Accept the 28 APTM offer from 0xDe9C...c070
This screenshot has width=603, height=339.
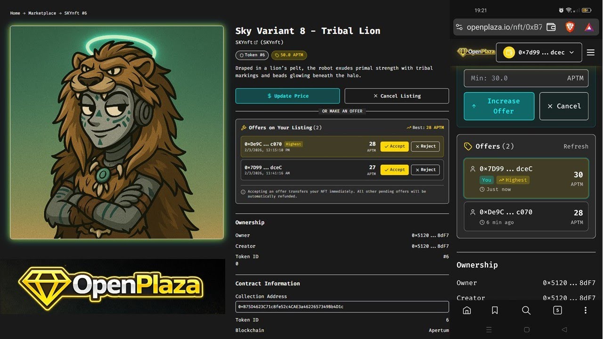coord(394,146)
